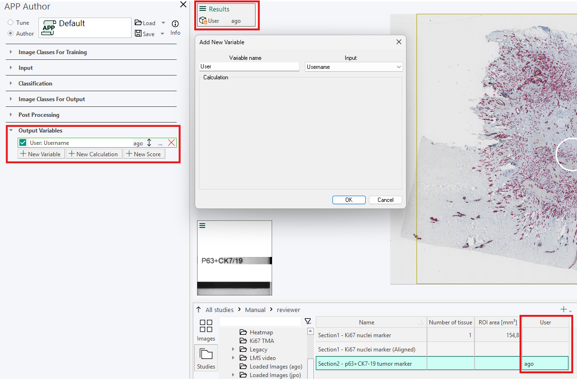Confirm the new variable with OK
This screenshot has height=379, width=577.
click(x=349, y=199)
